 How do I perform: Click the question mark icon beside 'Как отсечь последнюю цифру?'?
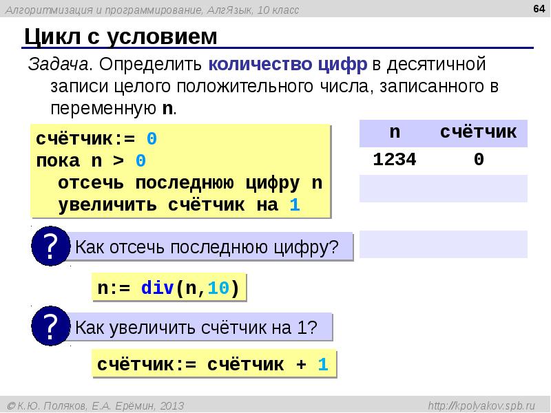(x=50, y=246)
